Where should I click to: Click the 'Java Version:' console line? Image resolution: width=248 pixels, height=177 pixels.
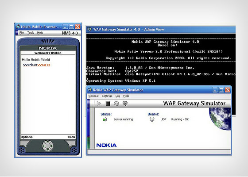point(140,68)
